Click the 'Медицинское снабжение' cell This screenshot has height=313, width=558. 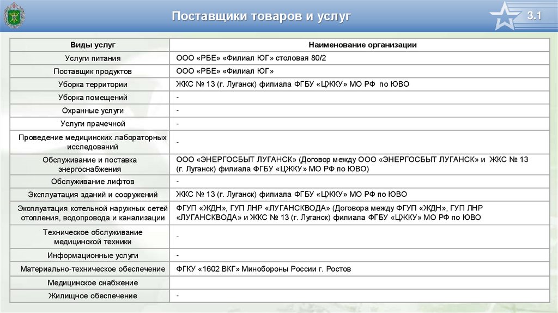(90, 282)
